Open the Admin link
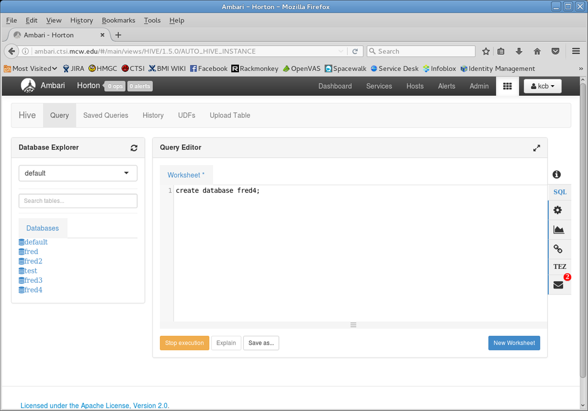The image size is (588, 411). tap(479, 86)
